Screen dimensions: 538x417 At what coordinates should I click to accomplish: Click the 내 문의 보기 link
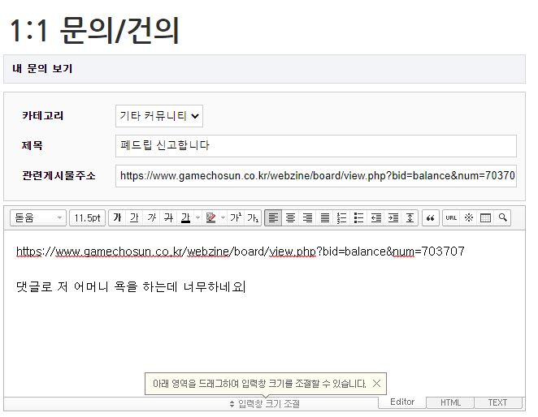42,69
